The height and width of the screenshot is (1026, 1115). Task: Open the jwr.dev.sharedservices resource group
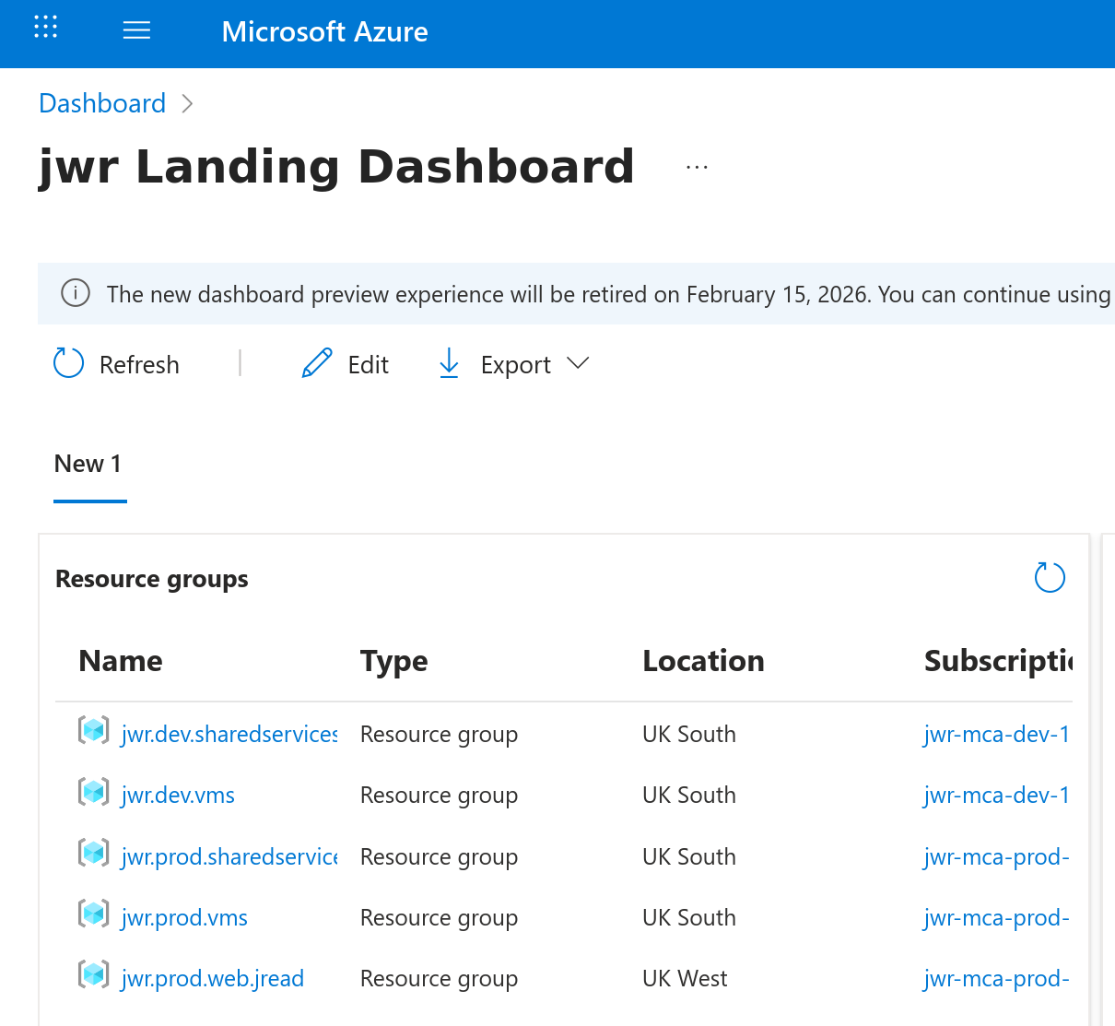[229, 735]
